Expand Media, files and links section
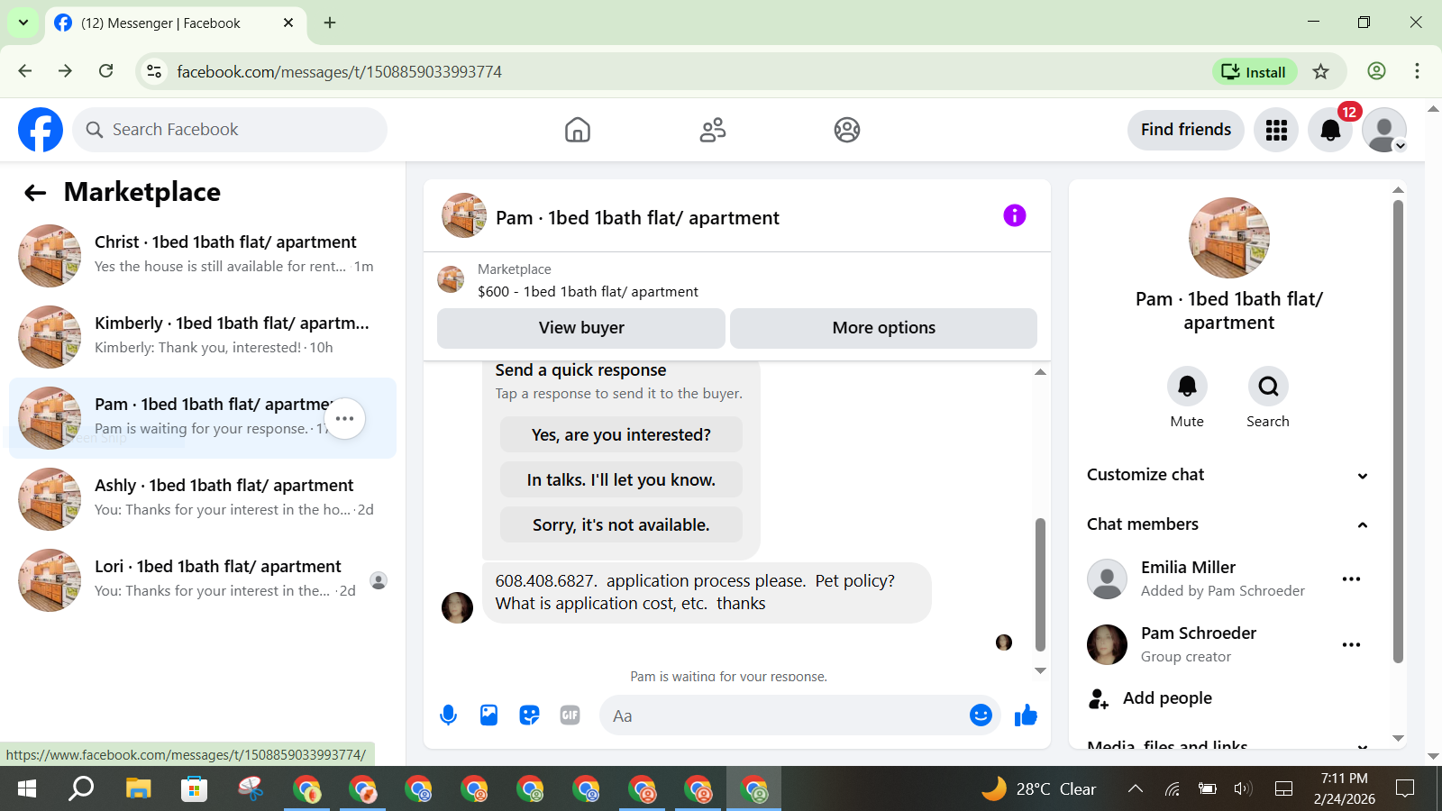This screenshot has width=1442, height=811. click(x=1228, y=746)
